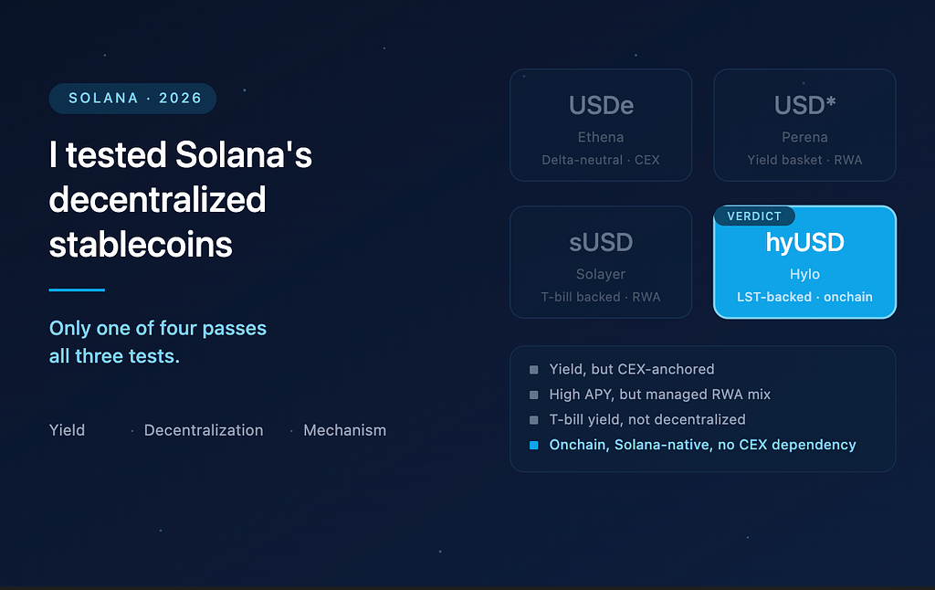Click the word "stablecoins" in the headline
935x590 pixels.
pos(141,245)
